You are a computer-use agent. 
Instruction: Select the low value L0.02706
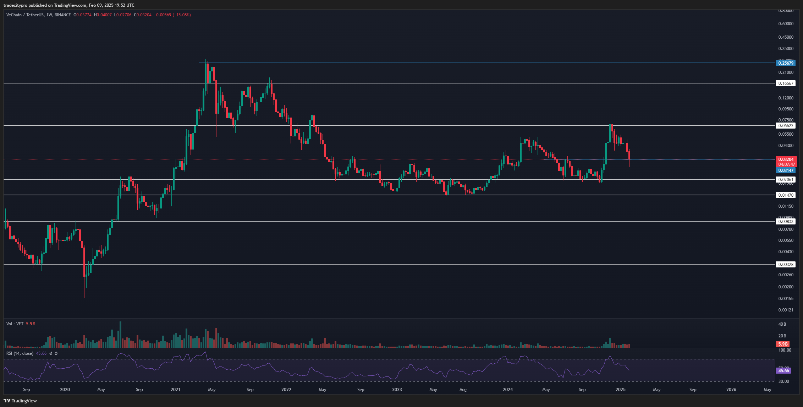tap(123, 15)
